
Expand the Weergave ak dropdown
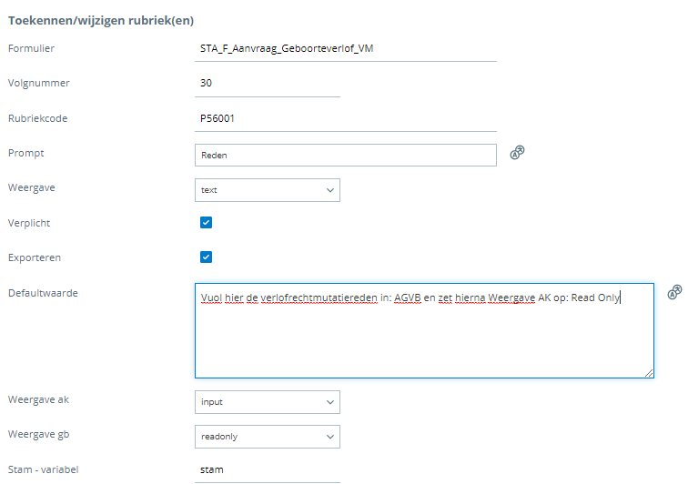(x=268, y=402)
